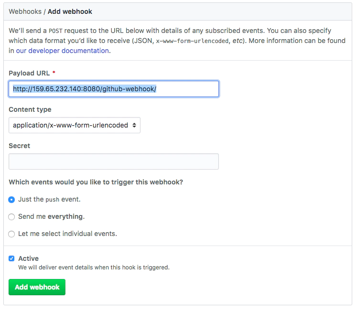
Task: Select the 'Just the push event' radio button
Action: tap(11, 200)
